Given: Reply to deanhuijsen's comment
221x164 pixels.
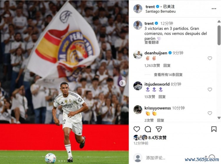Looking at the screenshot, I should [167, 65].
